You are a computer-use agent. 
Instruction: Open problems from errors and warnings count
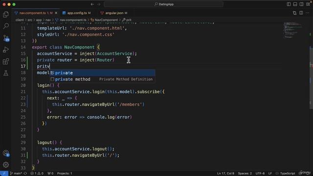pos(37,174)
